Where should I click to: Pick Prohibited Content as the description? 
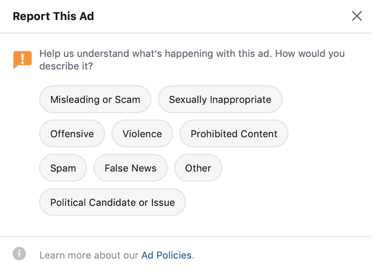[x=234, y=134]
